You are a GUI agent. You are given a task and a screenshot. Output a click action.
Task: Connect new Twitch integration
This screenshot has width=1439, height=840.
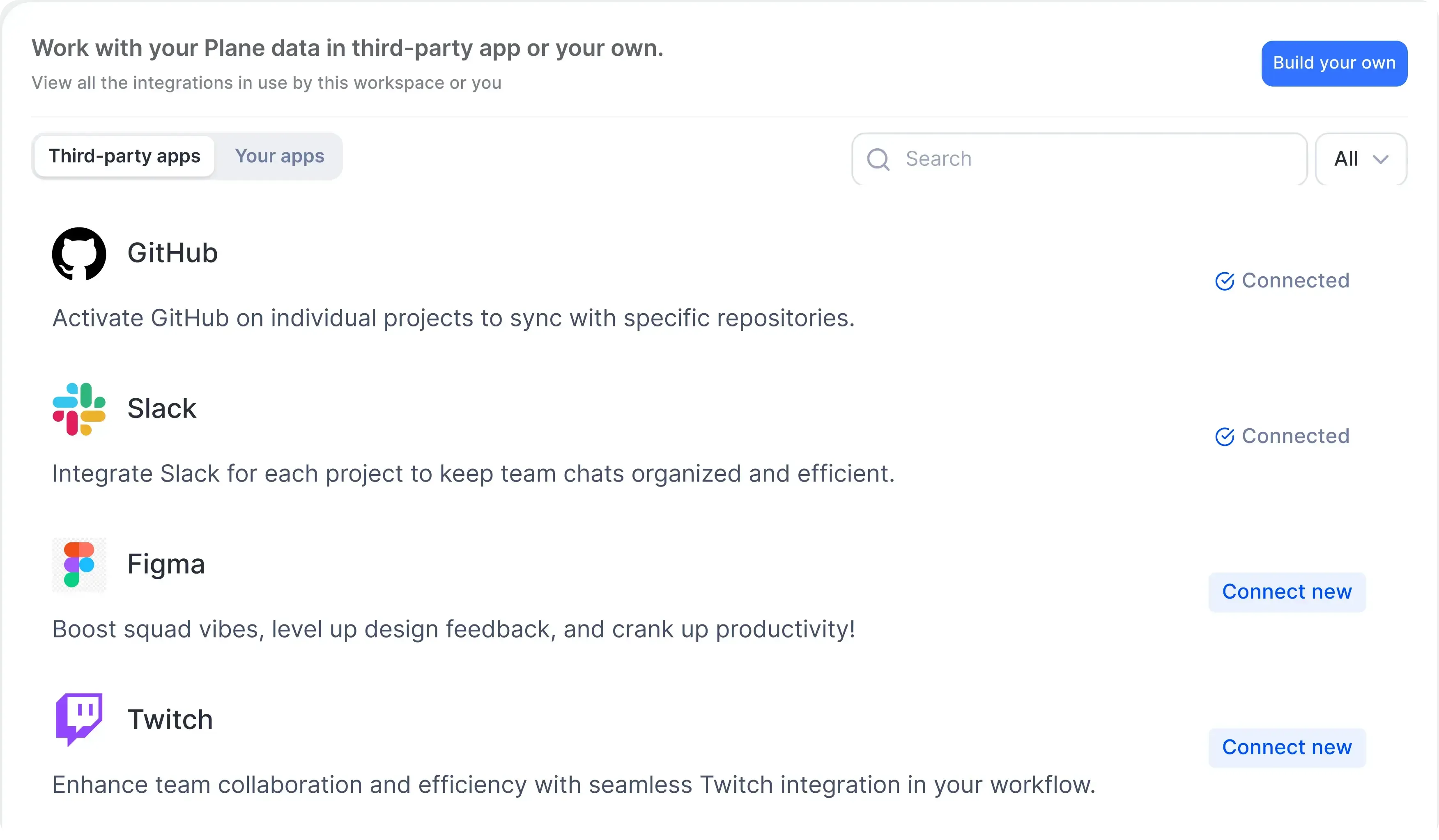pos(1287,748)
